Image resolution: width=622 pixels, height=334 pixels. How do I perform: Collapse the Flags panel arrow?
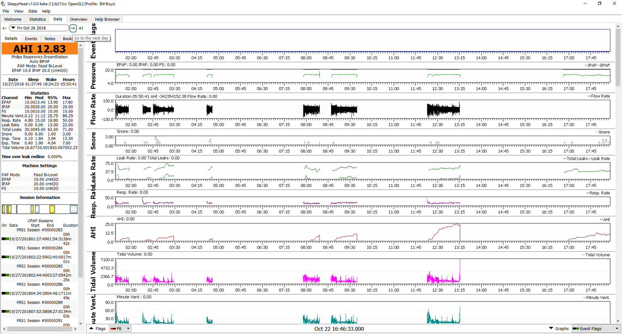coord(92,329)
